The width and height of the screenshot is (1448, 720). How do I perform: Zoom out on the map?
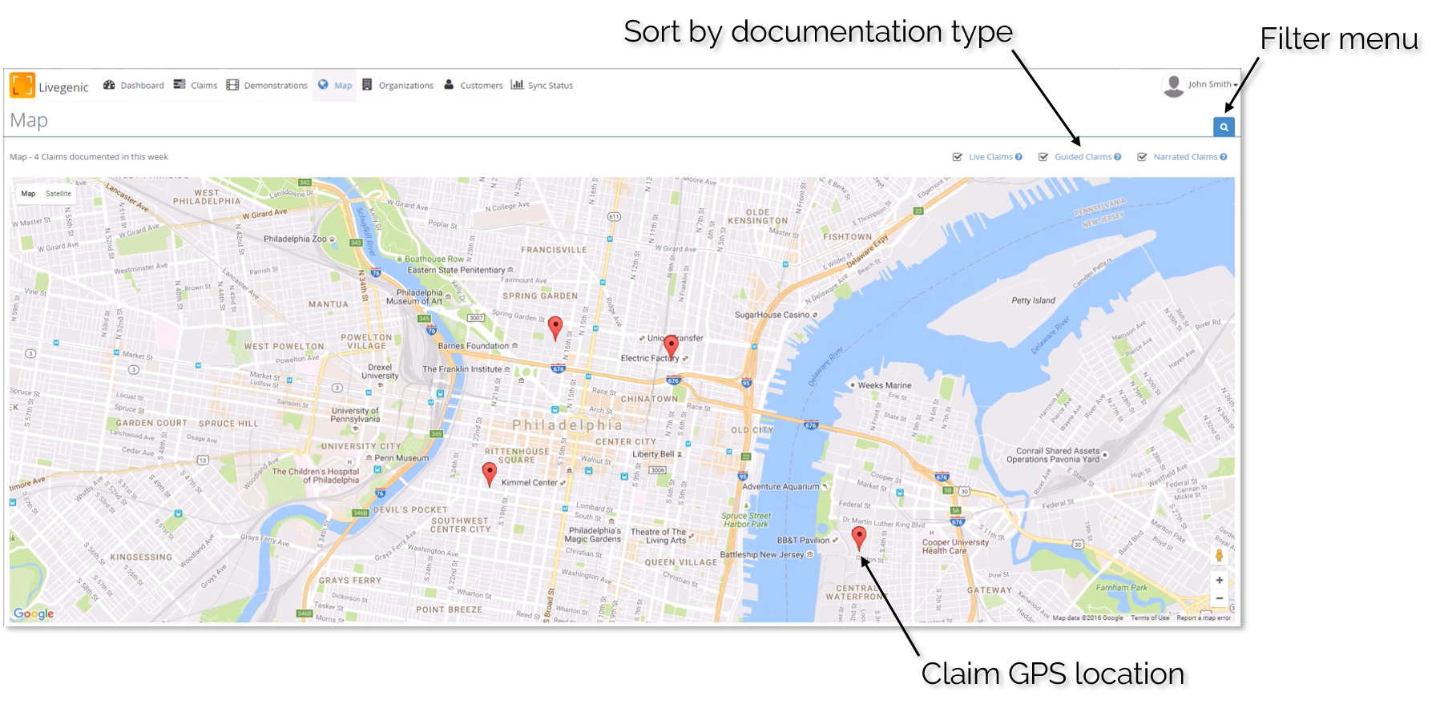coord(1219,598)
